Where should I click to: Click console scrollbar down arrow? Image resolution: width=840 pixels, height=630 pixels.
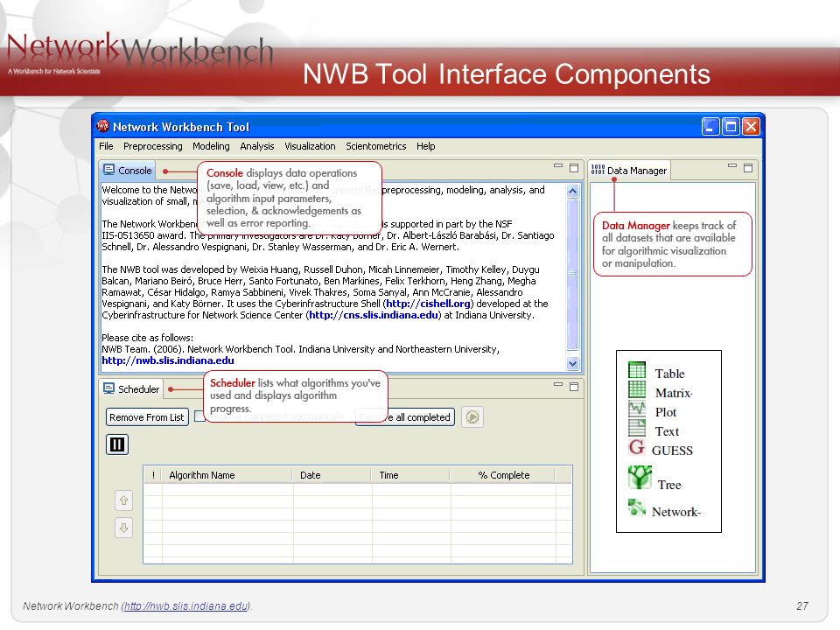tap(572, 363)
